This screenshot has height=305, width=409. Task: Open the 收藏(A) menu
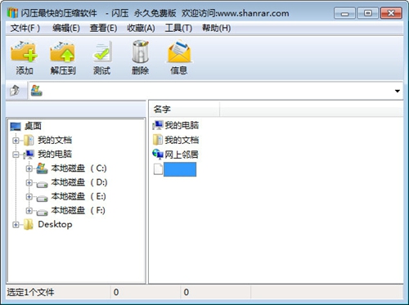pyautogui.click(x=141, y=28)
